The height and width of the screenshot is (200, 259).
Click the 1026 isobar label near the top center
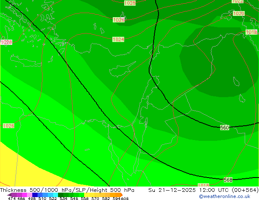[119, 20]
